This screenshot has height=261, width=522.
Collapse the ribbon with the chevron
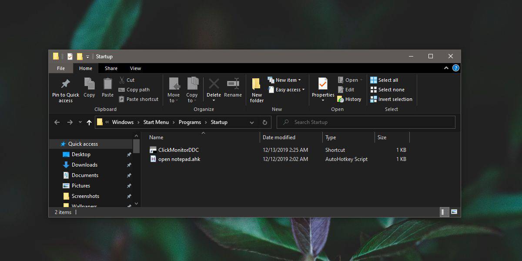click(446, 68)
